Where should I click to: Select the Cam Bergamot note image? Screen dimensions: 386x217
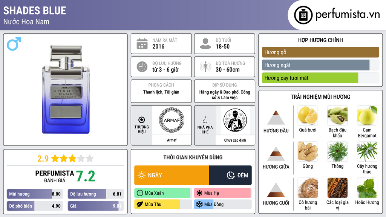tap(367, 115)
